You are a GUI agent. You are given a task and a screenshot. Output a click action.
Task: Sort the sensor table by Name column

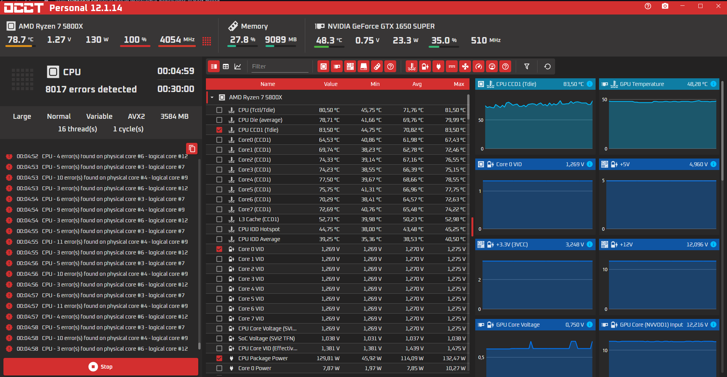tap(268, 84)
